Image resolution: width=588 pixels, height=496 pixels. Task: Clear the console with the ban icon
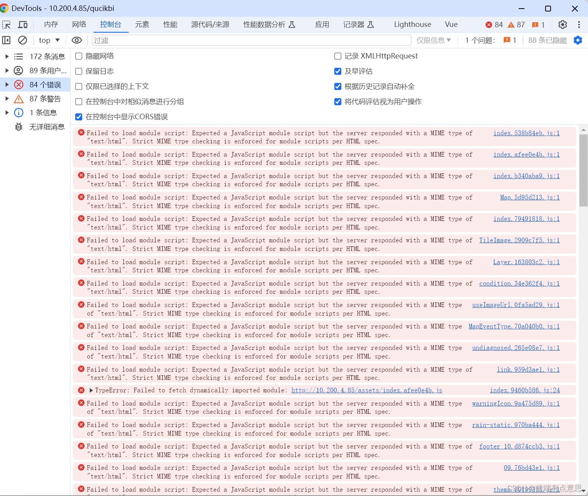point(23,40)
